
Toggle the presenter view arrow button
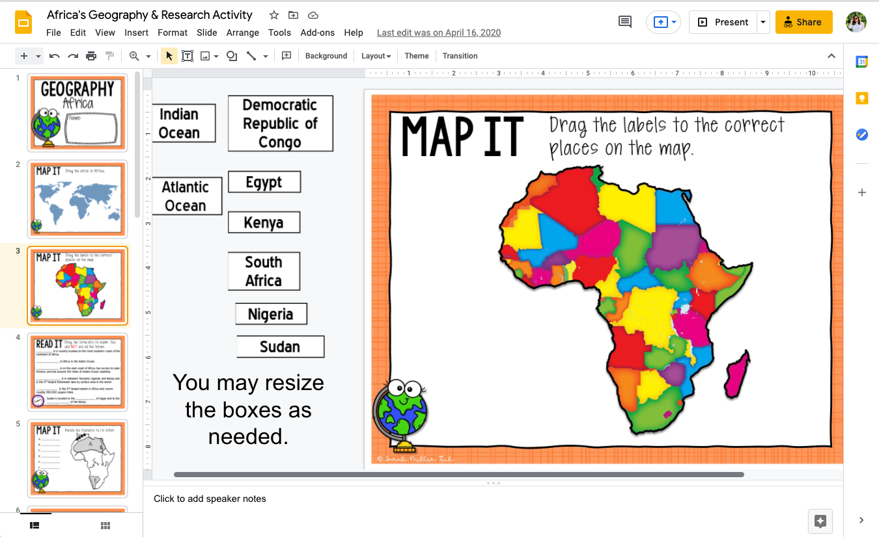tap(663, 21)
